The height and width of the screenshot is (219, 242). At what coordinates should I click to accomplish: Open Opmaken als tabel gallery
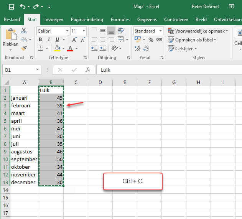[192, 40]
